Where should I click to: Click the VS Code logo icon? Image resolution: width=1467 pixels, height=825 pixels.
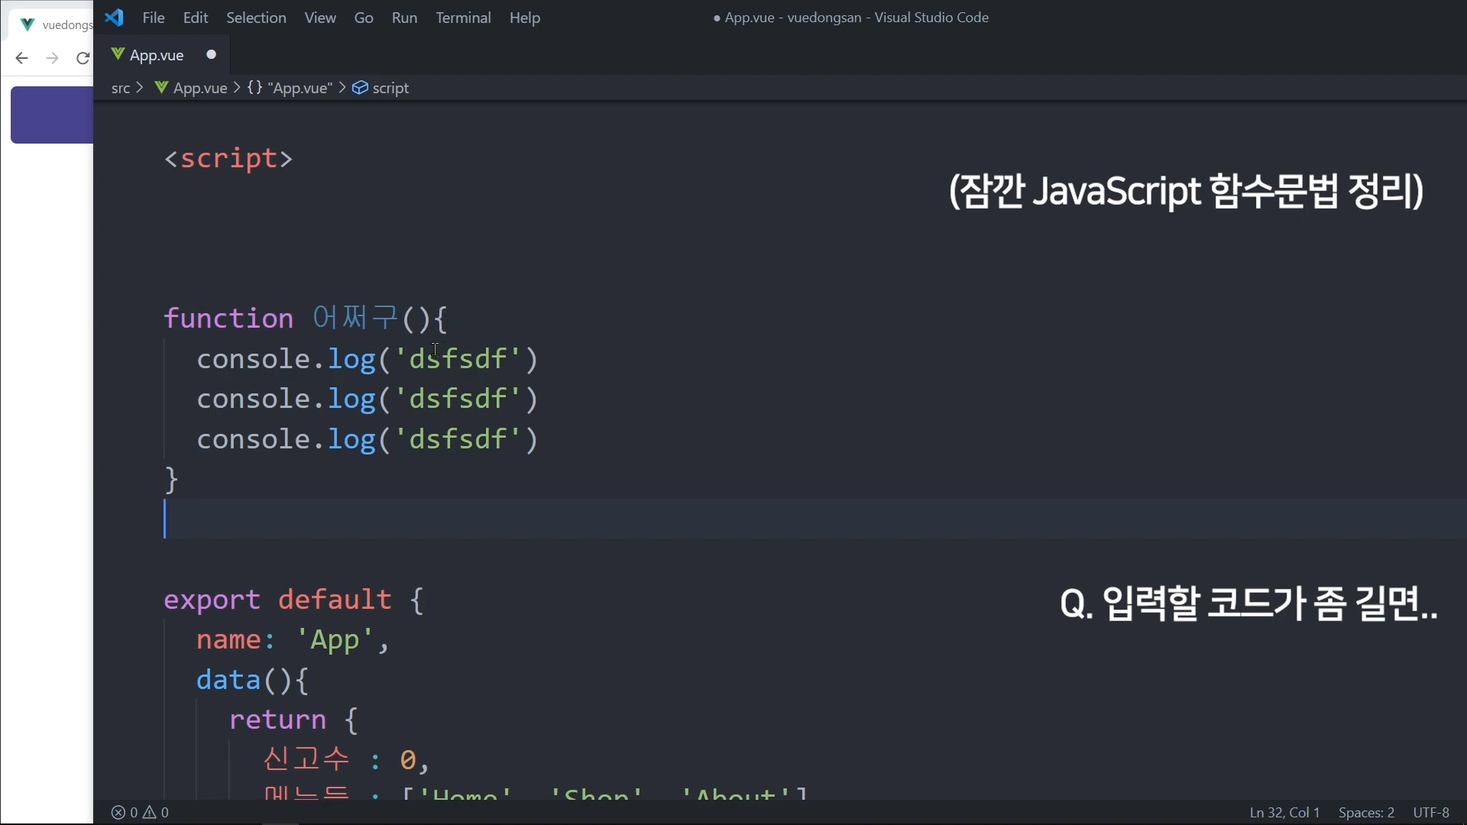click(114, 18)
